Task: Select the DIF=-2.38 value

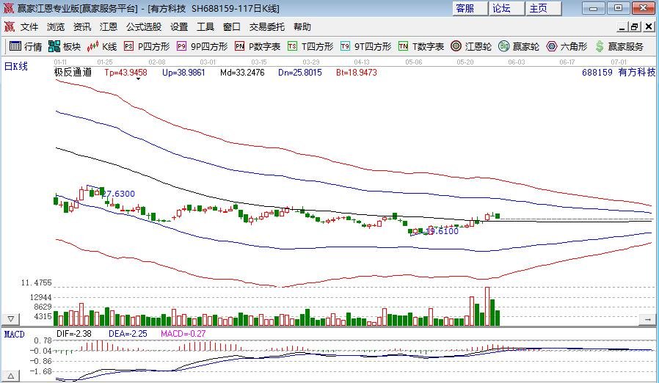Action: (74, 334)
